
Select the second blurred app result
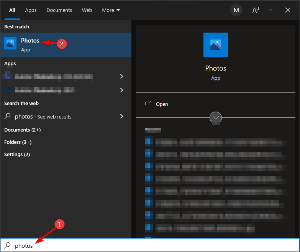[41, 90]
